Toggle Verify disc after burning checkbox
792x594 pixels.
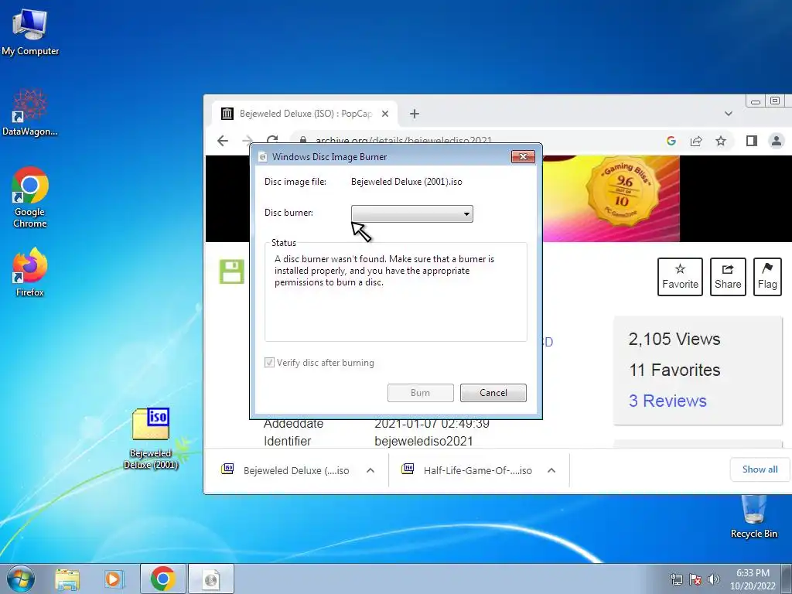(x=269, y=362)
